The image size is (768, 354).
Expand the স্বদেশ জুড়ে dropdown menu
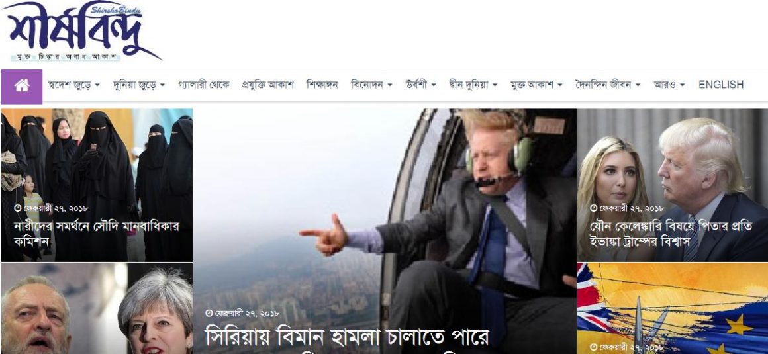tap(74, 85)
